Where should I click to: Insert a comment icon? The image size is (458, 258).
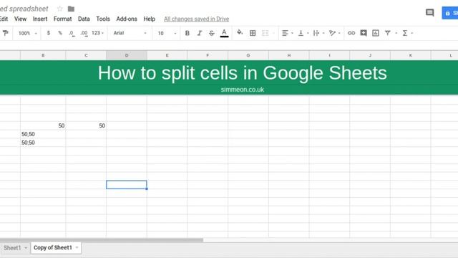[x=364, y=33]
